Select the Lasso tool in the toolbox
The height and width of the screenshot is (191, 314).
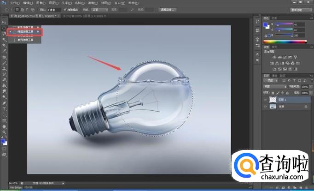tap(4, 34)
